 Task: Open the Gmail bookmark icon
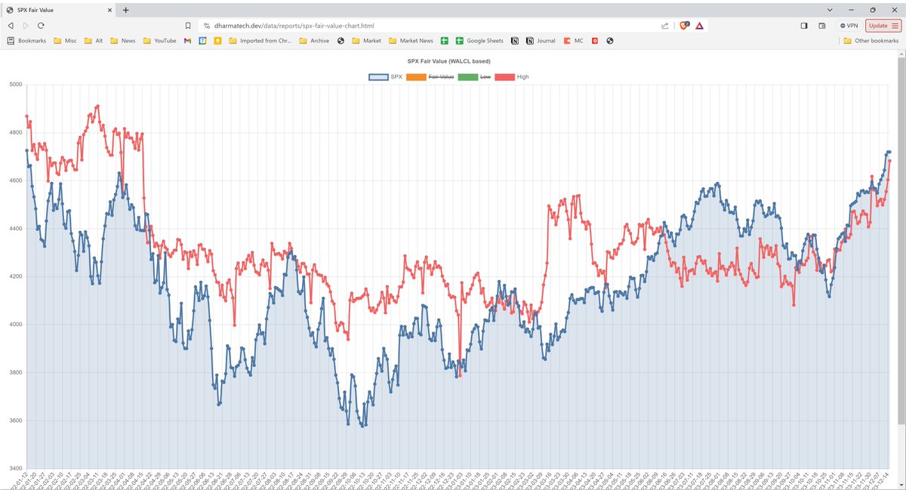tap(187, 41)
